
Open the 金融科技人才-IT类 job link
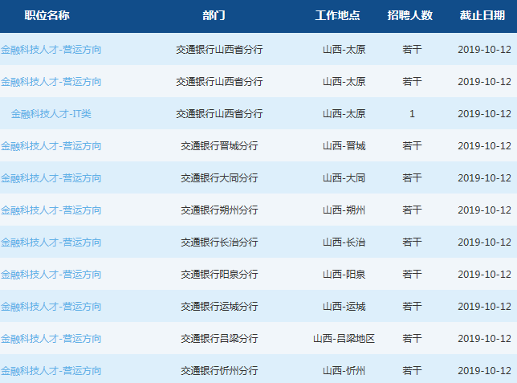[51, 114]
